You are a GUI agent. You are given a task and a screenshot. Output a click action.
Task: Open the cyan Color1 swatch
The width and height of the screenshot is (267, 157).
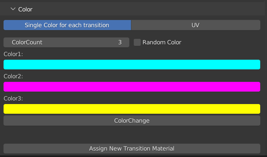coord(132,65)
